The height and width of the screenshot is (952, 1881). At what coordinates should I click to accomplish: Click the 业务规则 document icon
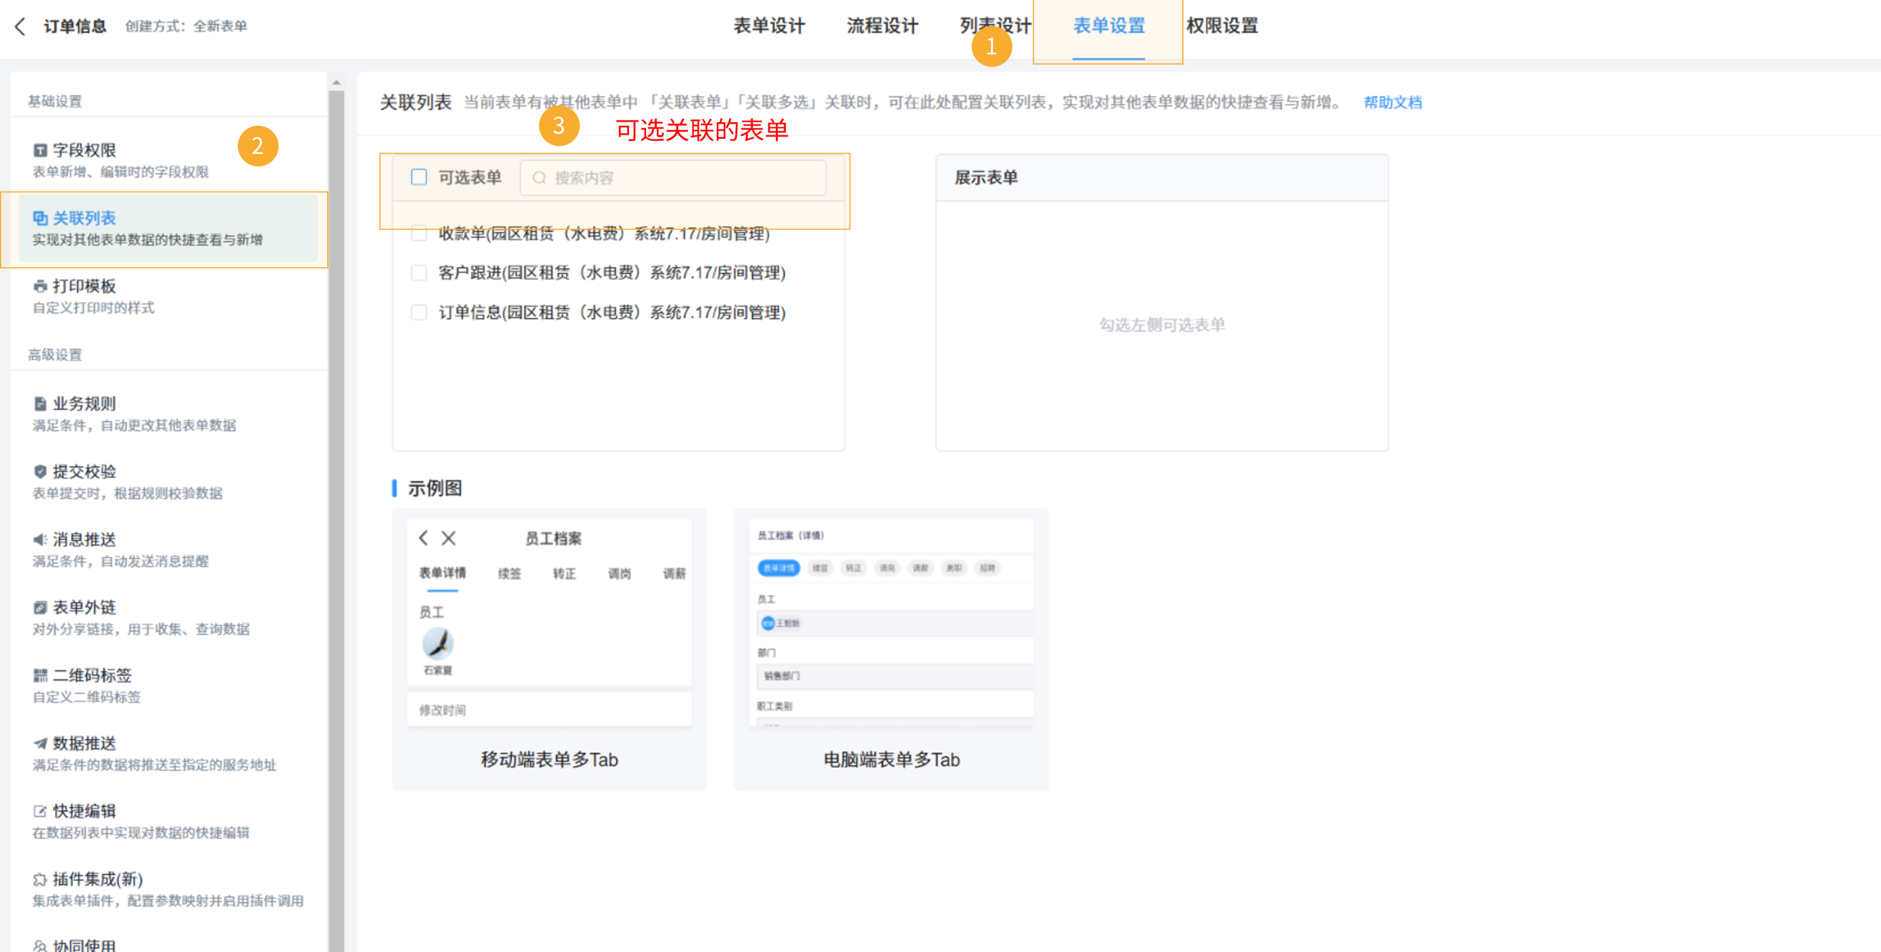pos(40,404)
